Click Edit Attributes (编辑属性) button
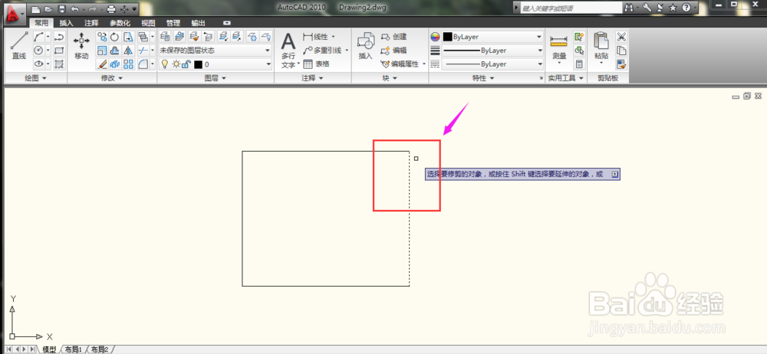This screenshot has width=767, height=354. [x=400, y=64]
